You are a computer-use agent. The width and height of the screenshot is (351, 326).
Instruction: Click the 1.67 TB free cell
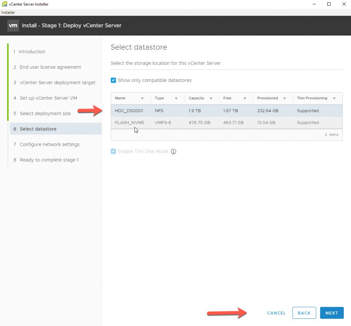231,111
